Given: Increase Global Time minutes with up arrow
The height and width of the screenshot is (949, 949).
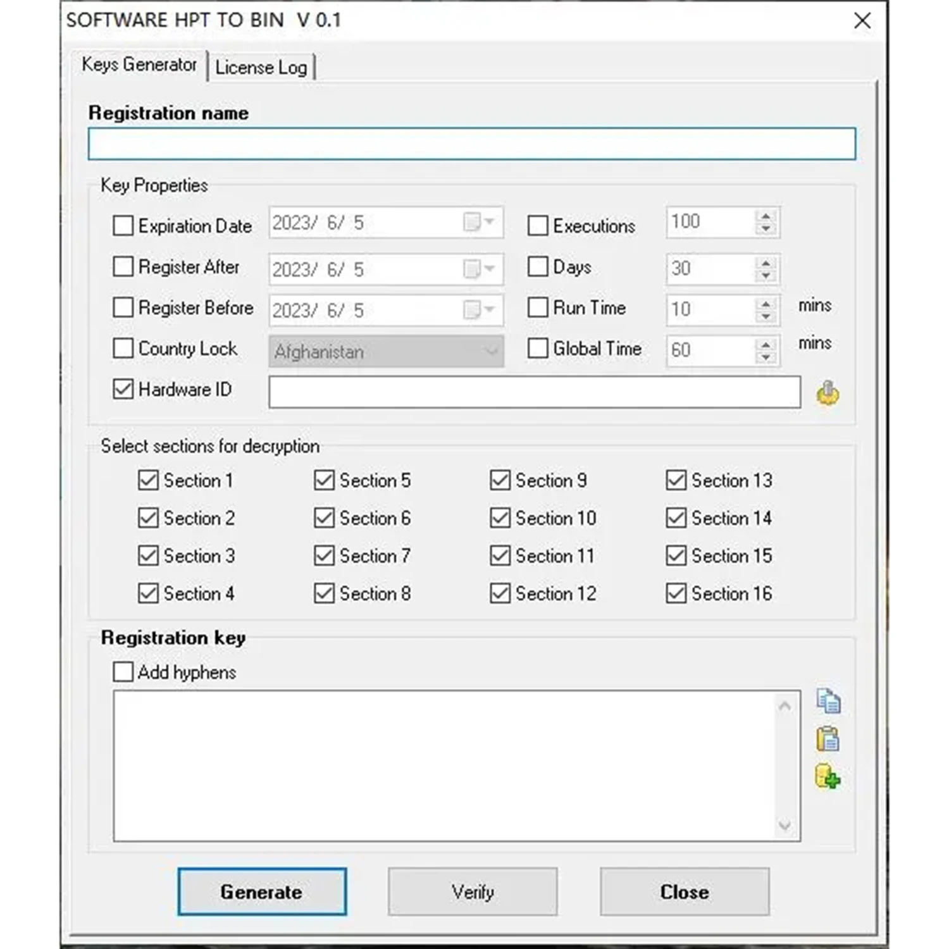Looking at the screenshot, I should pyautogui.click(x=766, y=344).
